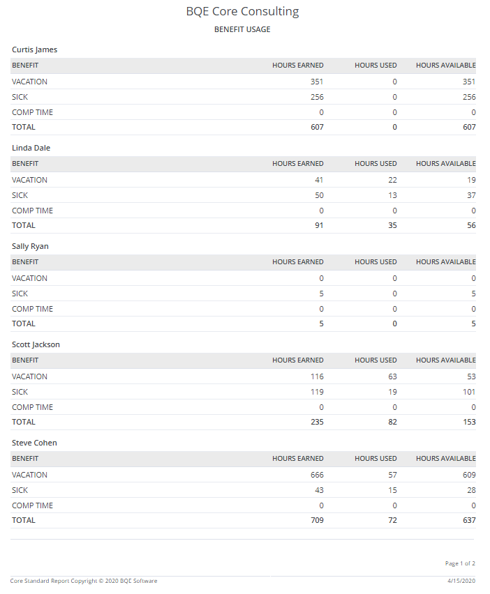Image resolution: width=490 pixels, height=594 pixels.
Task: Select Steve Cohen's COMP TIME row label
Action: 32,505
